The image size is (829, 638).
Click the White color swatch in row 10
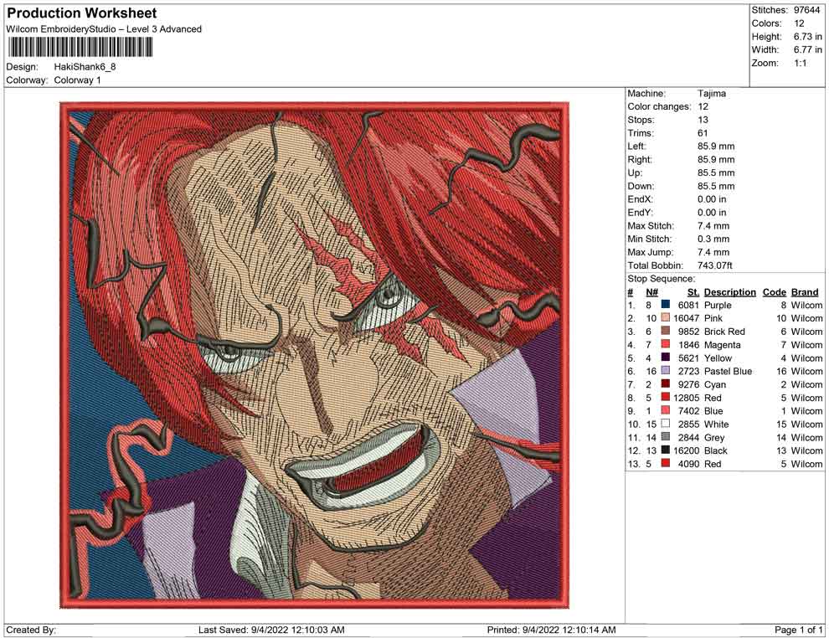pos(665,424)
